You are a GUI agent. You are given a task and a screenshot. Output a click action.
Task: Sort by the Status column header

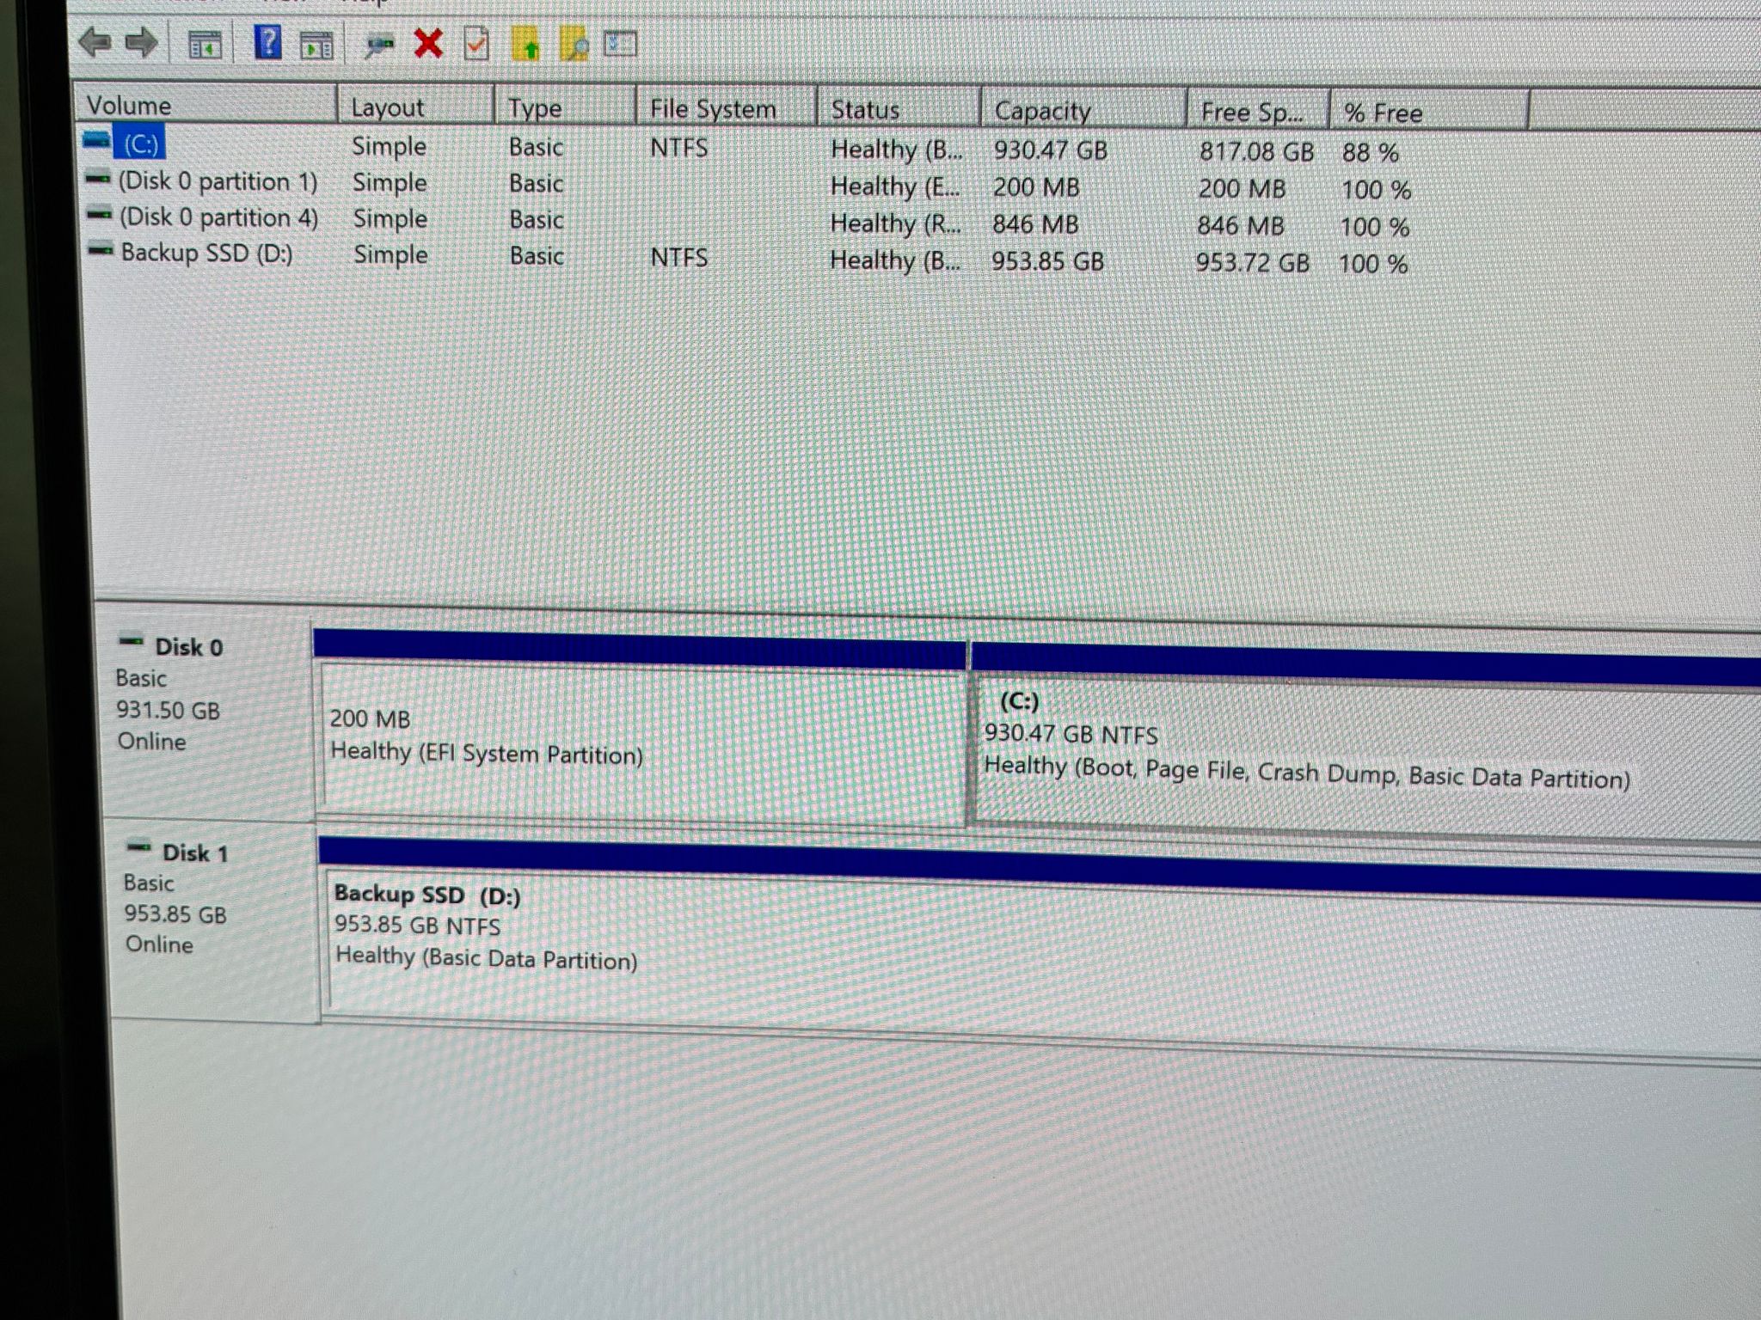pos(899,109)
